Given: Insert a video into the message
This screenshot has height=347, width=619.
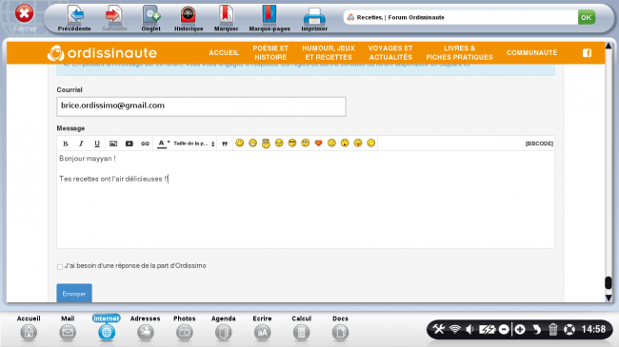Looking at the screenshot, I should [x=130, y=144].
